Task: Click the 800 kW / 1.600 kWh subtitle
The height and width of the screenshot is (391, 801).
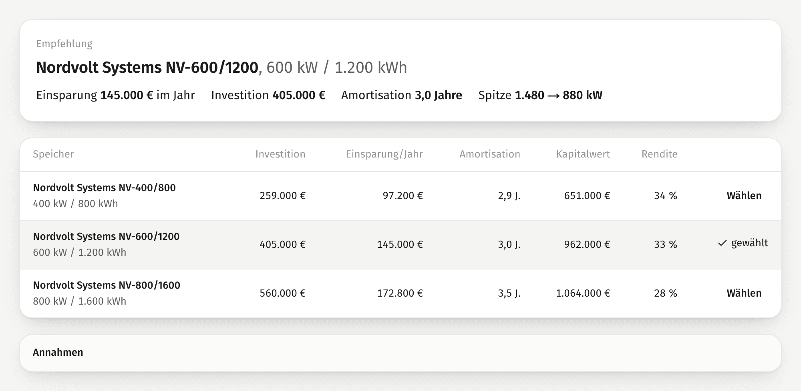Action: pyautogui.click(x=79, y=301)
